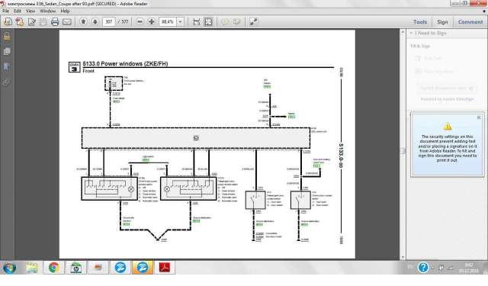
Task: Zoom in with the plus button
Action: pos(152,22)
